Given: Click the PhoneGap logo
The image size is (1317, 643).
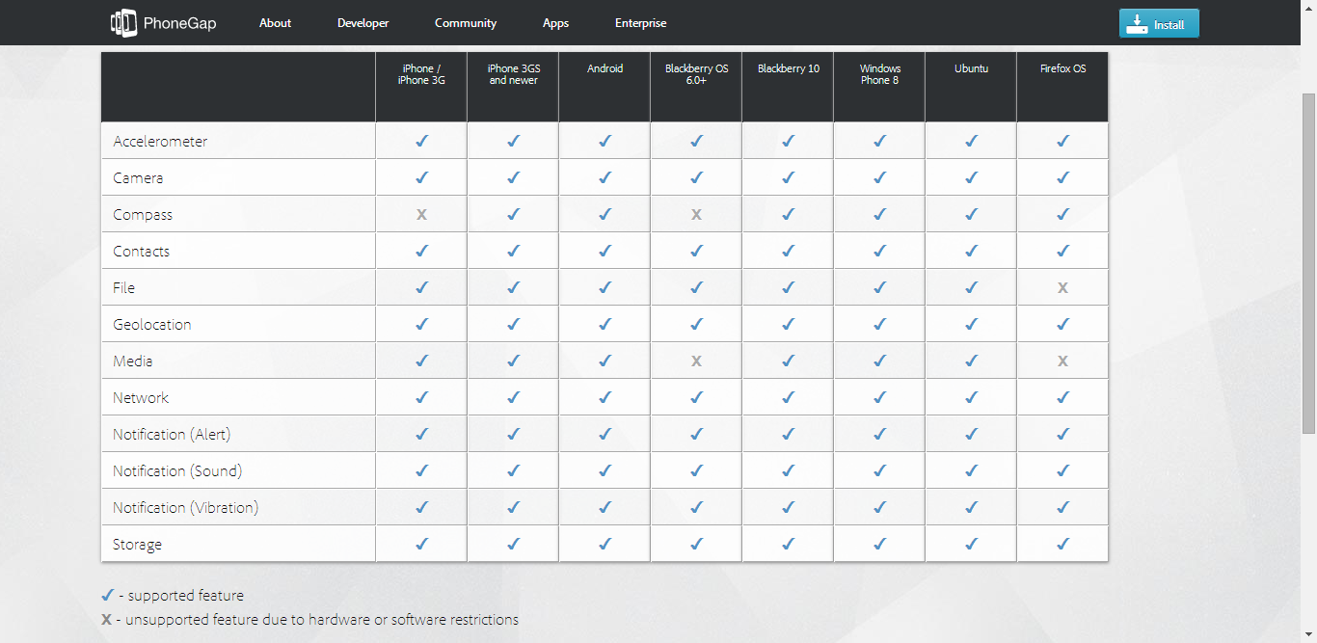Looking at the screenshot, I should coord(163,23).
